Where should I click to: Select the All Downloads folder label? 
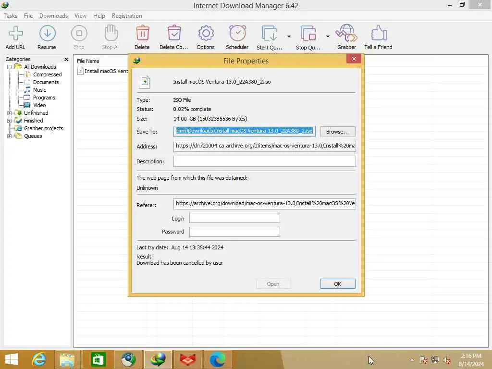tap(40, 67)
